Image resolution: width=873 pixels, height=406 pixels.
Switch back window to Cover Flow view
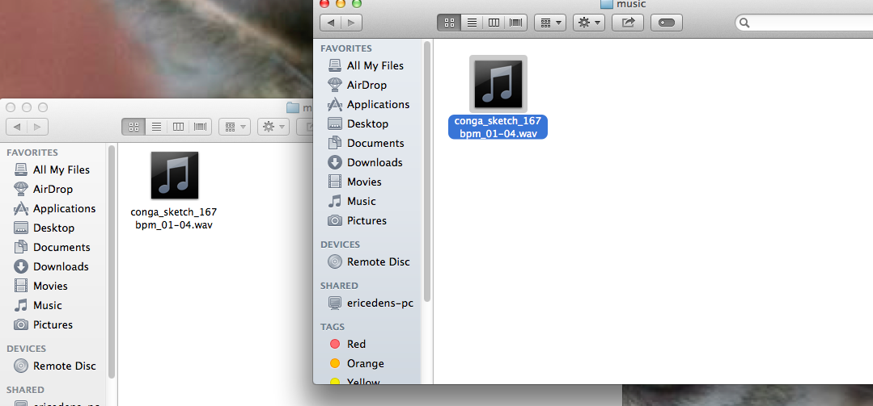pos(201,127)
